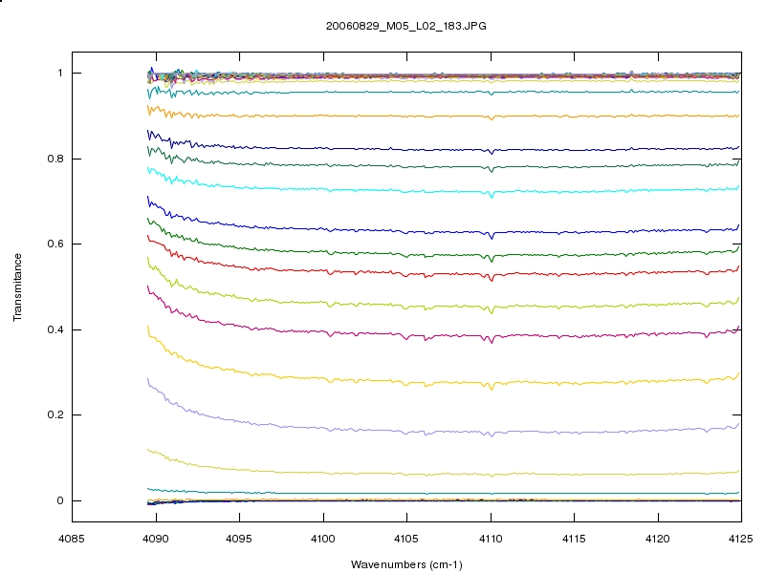Click x-axis tick label 4095

click(x=239, y=539)
